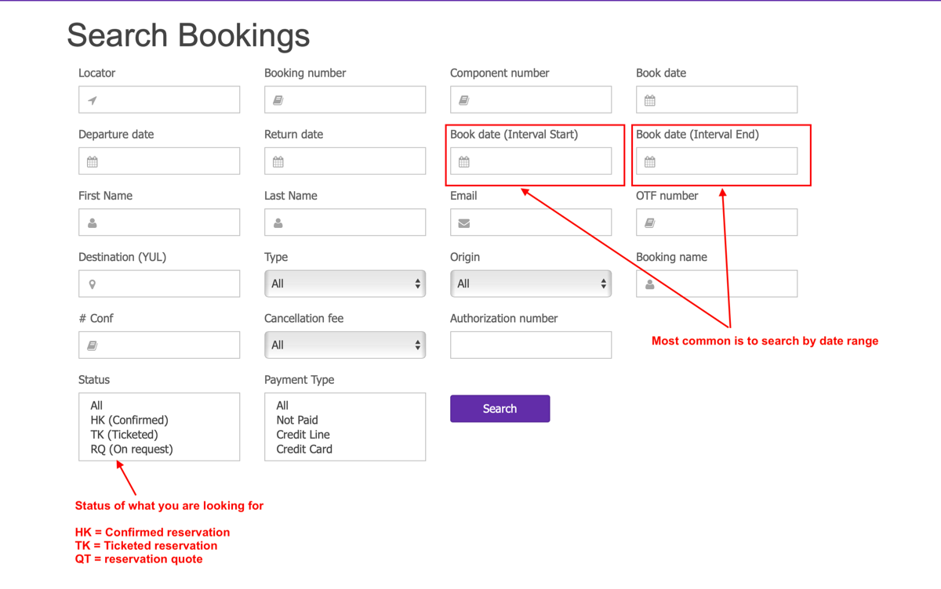The image size is (941, 589).
Task: Click the Email envelope icon
Action: 464,223
